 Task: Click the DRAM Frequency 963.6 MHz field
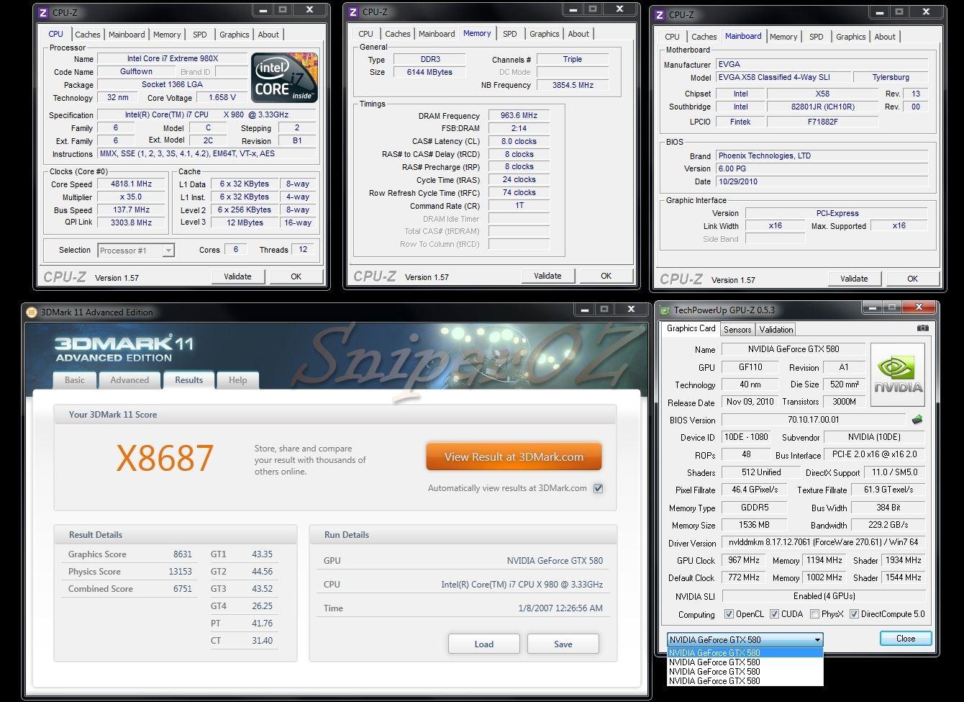coord(519,116)
